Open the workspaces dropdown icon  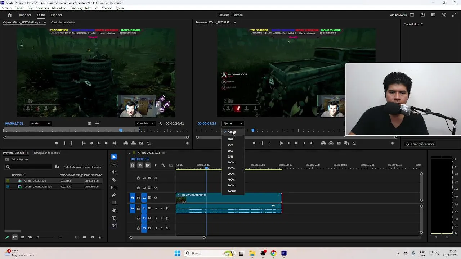coord(412,15)
